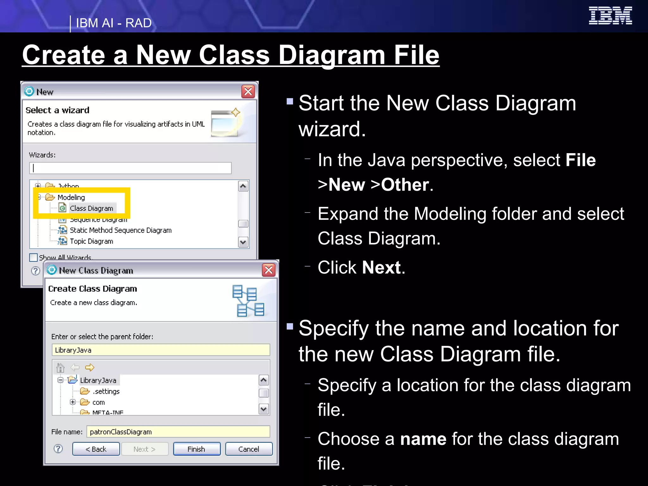Click the LibraryJava project folder icon
Image resolution: width=648 pixels, height=486 pixels.
tap(72, 379)
